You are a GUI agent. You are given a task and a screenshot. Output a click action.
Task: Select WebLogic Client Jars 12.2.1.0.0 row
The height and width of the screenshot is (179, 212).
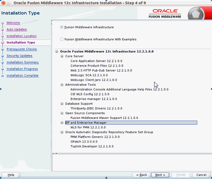pos(94,80)
